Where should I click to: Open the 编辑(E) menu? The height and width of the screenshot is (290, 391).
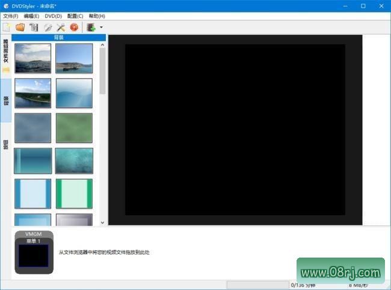pyautogui.click(x=31, y=16)
